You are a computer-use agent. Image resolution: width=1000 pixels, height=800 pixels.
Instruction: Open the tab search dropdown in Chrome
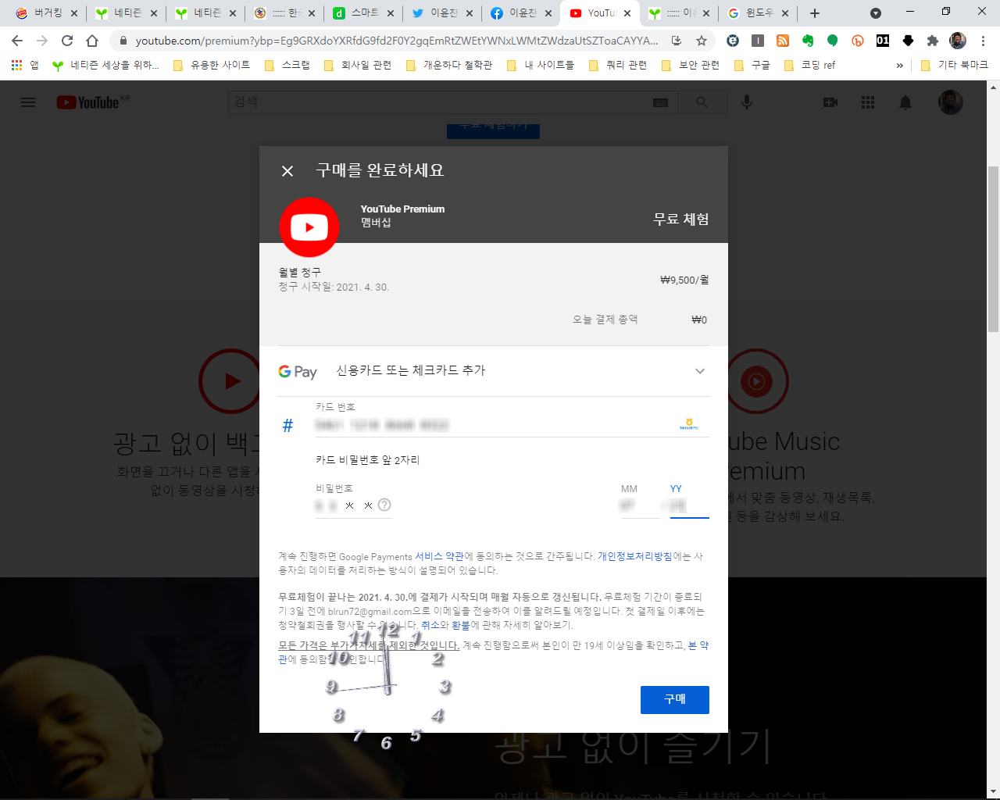point(876,13)
